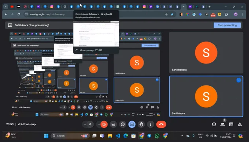The height and width of the screenshot is (142, 249).
Task: Open File Explorer from the taskbar
Action: pyautogui.click(x=110, y=136)
